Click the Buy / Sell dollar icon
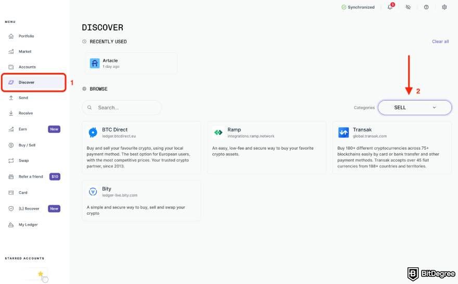The image size is (458, 284). [x=11, y=145]
